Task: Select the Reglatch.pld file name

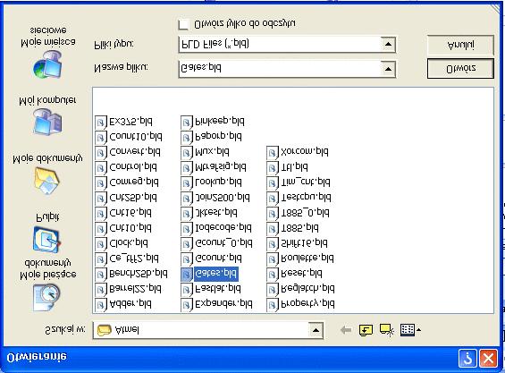Action: pyautogui.click(x=307, y=290)
